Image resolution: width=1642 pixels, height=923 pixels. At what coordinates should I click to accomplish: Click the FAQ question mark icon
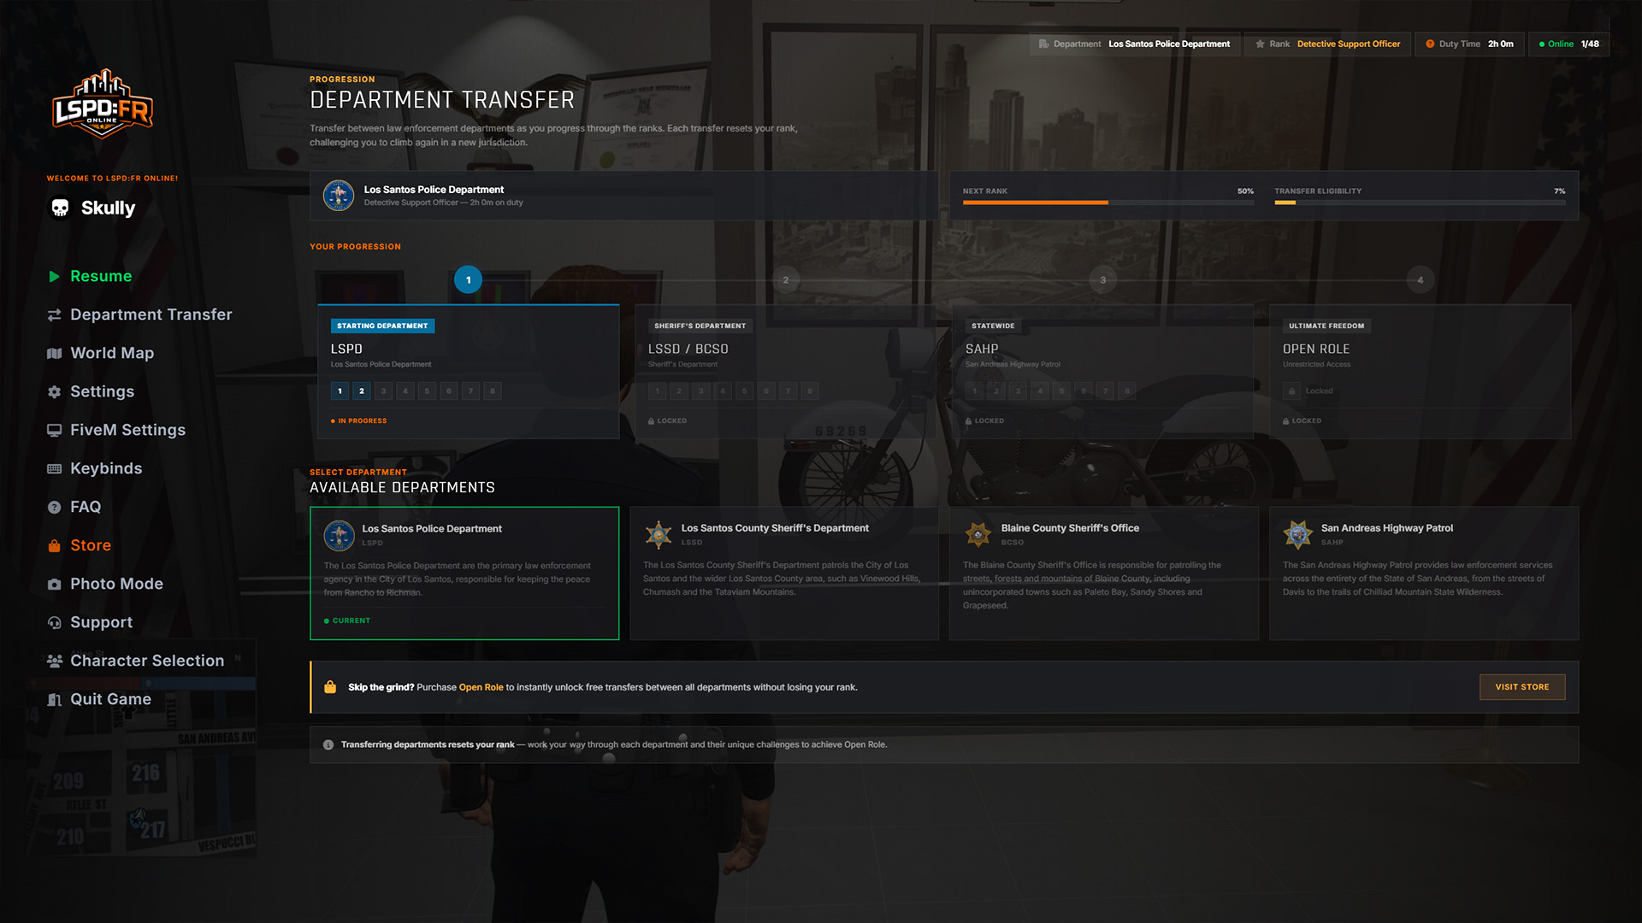pos(54,507)
